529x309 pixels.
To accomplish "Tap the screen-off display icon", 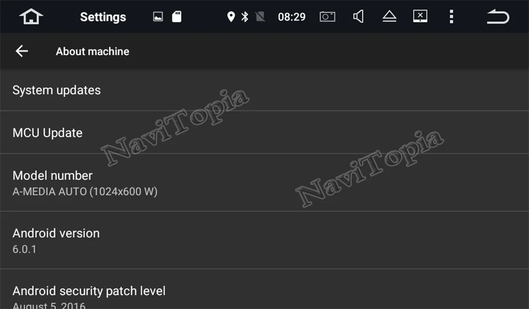I will (x=421, y=16).
